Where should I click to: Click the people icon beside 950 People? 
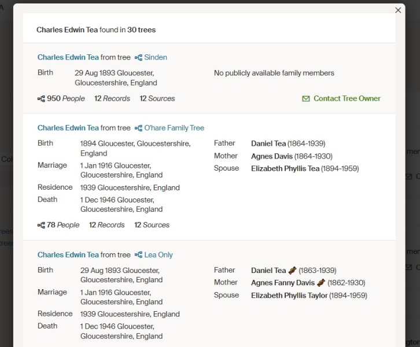point(41,99)
